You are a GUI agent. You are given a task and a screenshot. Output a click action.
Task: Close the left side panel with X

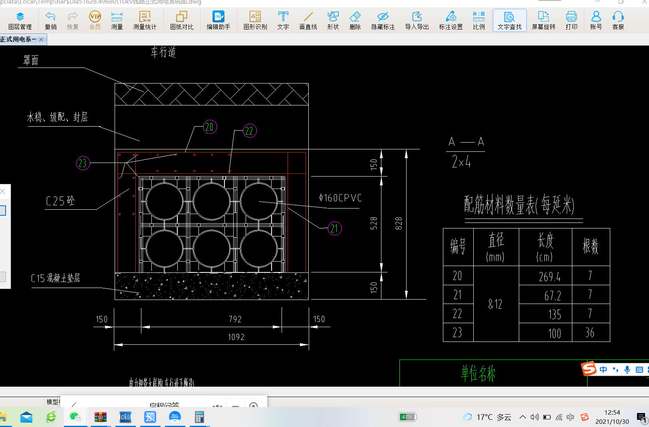[x=3, y=191]
